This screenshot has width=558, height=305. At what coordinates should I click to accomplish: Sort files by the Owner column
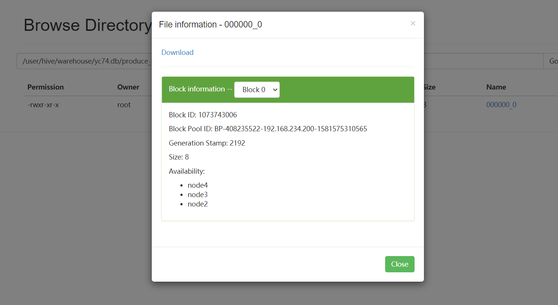128,87
